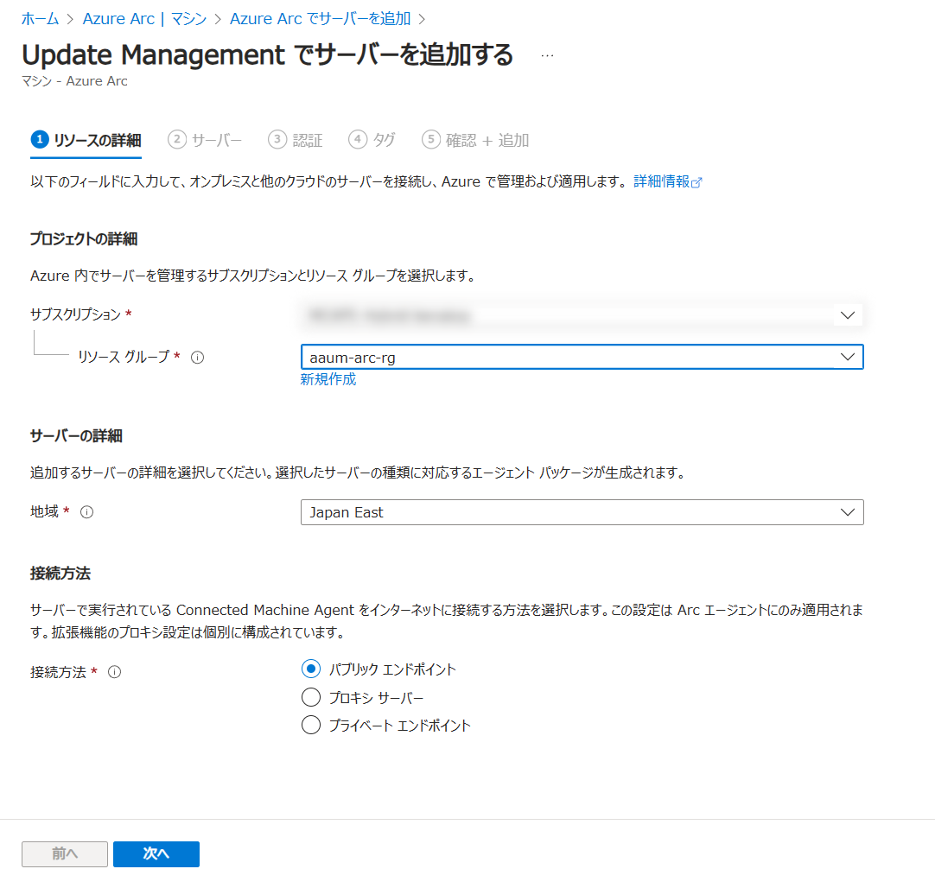This screenshot has height=888, width=935.
Task: Open the ellipsis menu next to the page title
Action: 547,55
